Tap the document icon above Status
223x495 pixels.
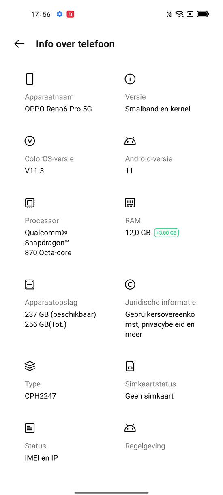(x=30, y=428)
